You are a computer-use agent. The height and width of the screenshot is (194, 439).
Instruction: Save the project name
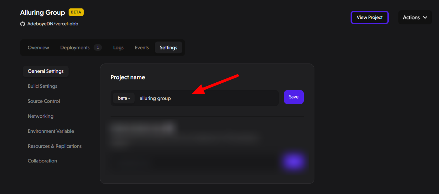(x=294, y=97)
